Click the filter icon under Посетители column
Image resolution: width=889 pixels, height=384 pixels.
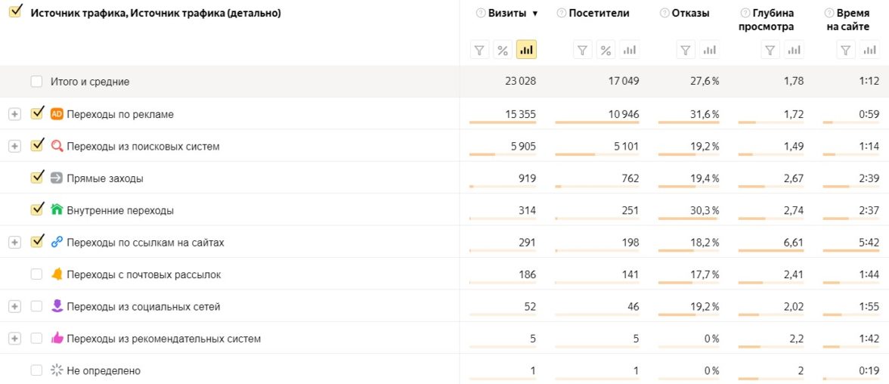582,50
